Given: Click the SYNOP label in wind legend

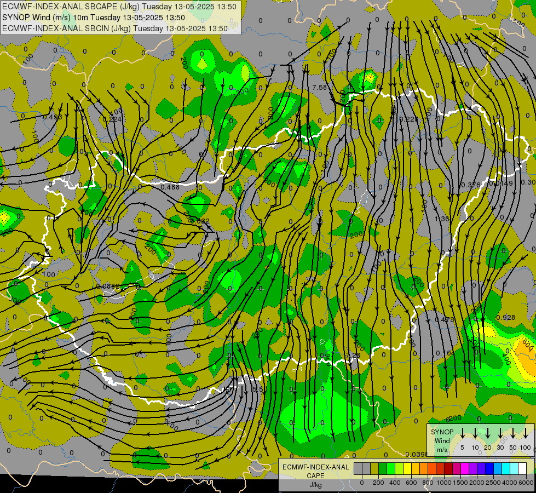Looking at the screenshot, I should 442,432.
